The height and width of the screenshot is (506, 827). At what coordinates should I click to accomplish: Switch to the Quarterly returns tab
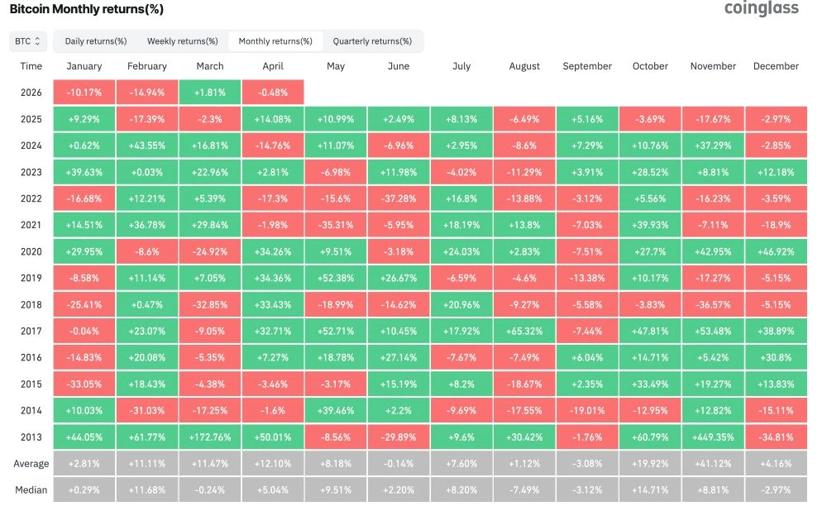click(370, 40)
